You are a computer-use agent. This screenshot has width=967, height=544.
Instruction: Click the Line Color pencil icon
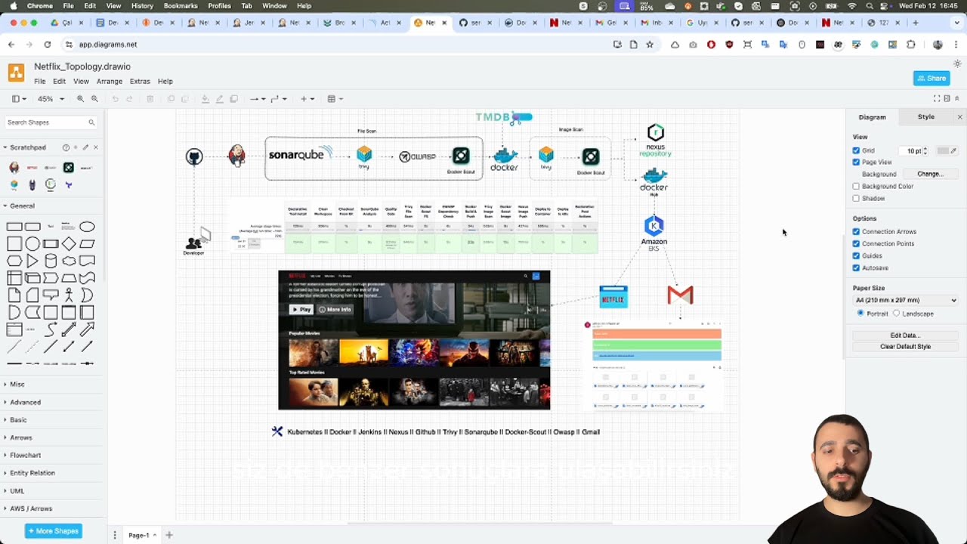coord(219,99)
